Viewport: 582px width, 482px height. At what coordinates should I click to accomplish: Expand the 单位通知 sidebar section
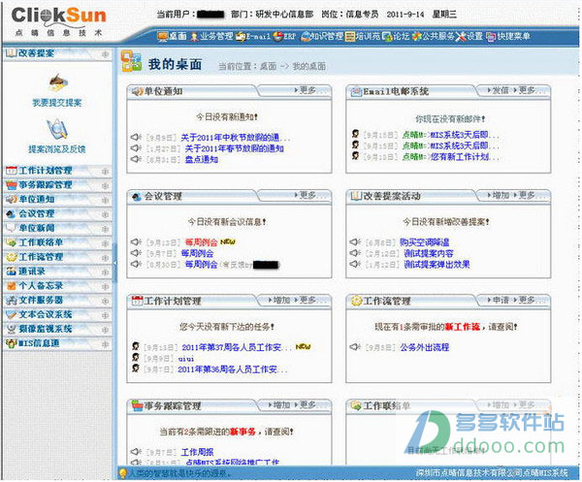(57, 199)
